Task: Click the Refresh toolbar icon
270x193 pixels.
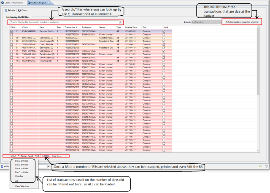Action: pyautogui.click(x=6, y=10)
